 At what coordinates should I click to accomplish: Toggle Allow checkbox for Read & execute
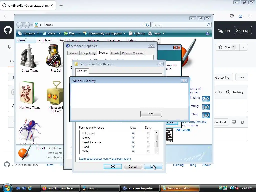point(133,142)
